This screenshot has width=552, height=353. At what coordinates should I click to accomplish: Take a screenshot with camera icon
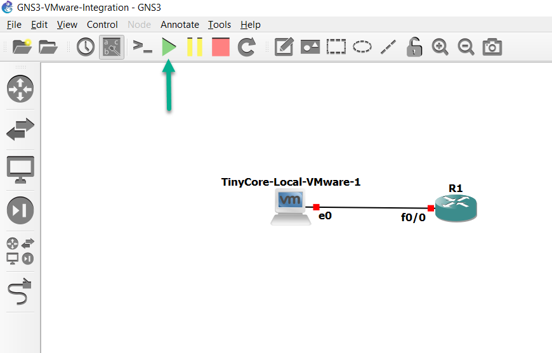click(x=492, y=47)
